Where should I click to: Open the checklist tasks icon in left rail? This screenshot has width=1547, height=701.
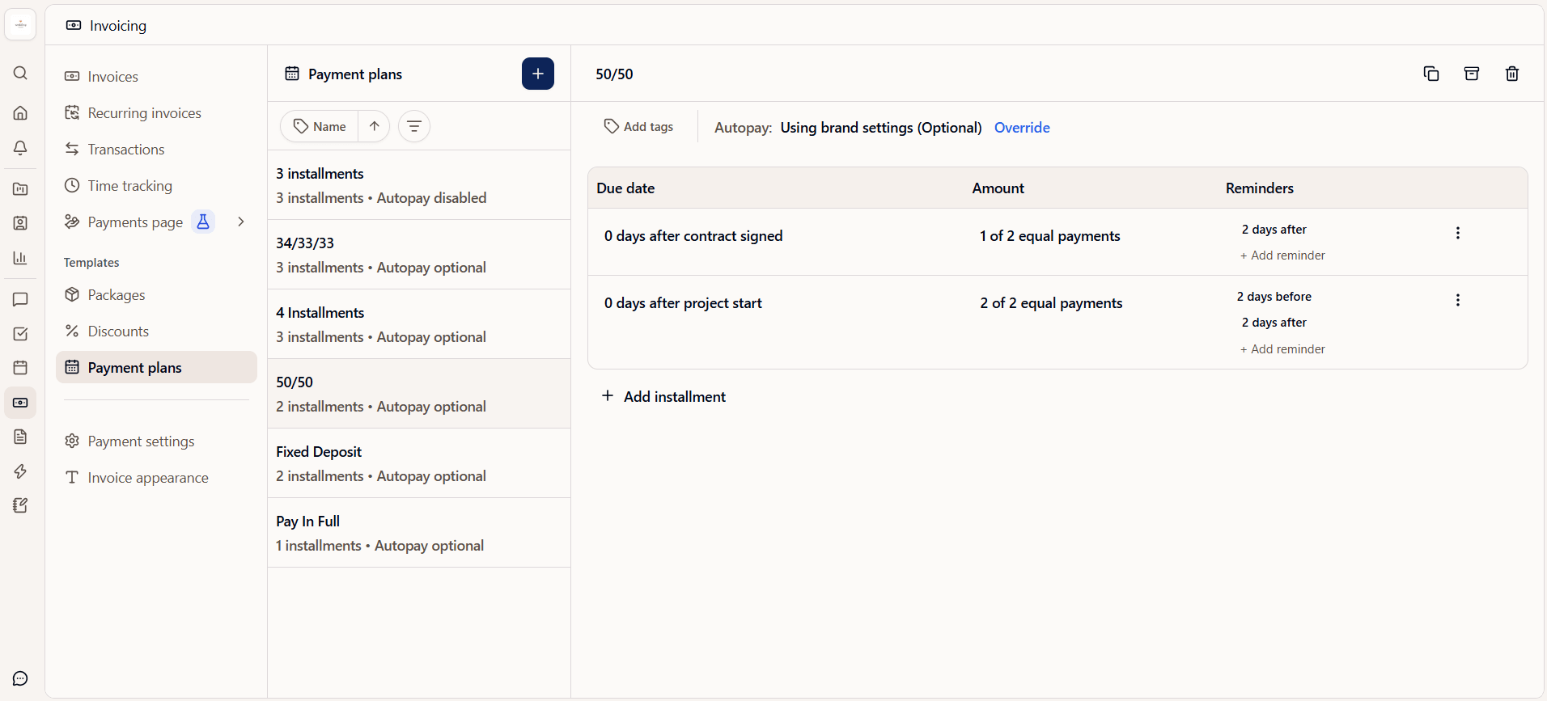(20, 334)
